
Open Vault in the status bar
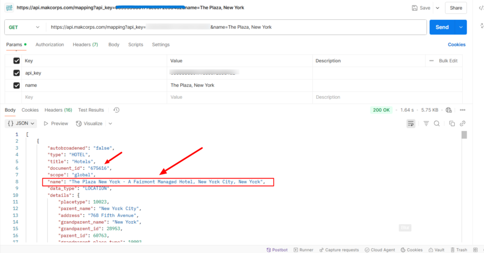[436, 250]
